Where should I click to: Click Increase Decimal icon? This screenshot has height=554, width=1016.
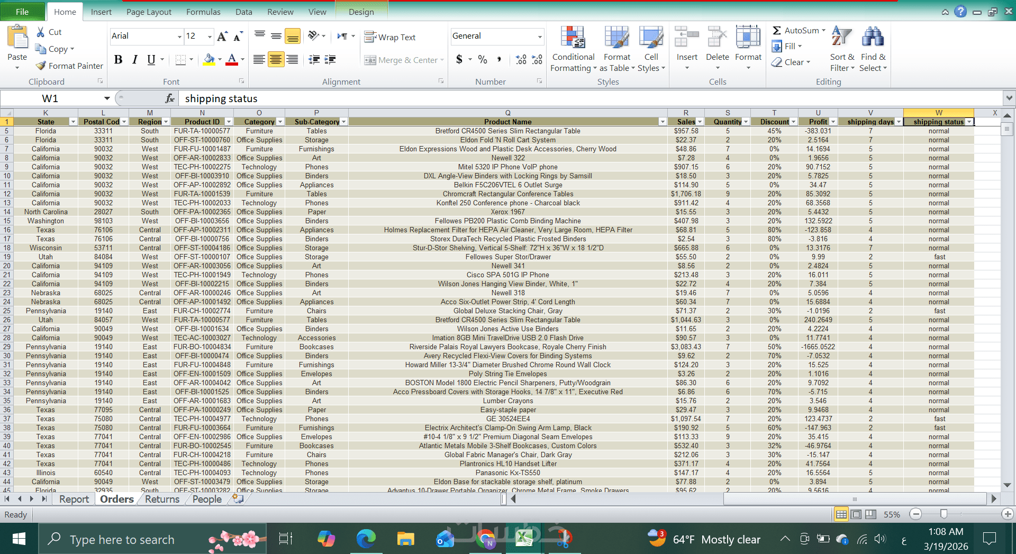(521, 59)
